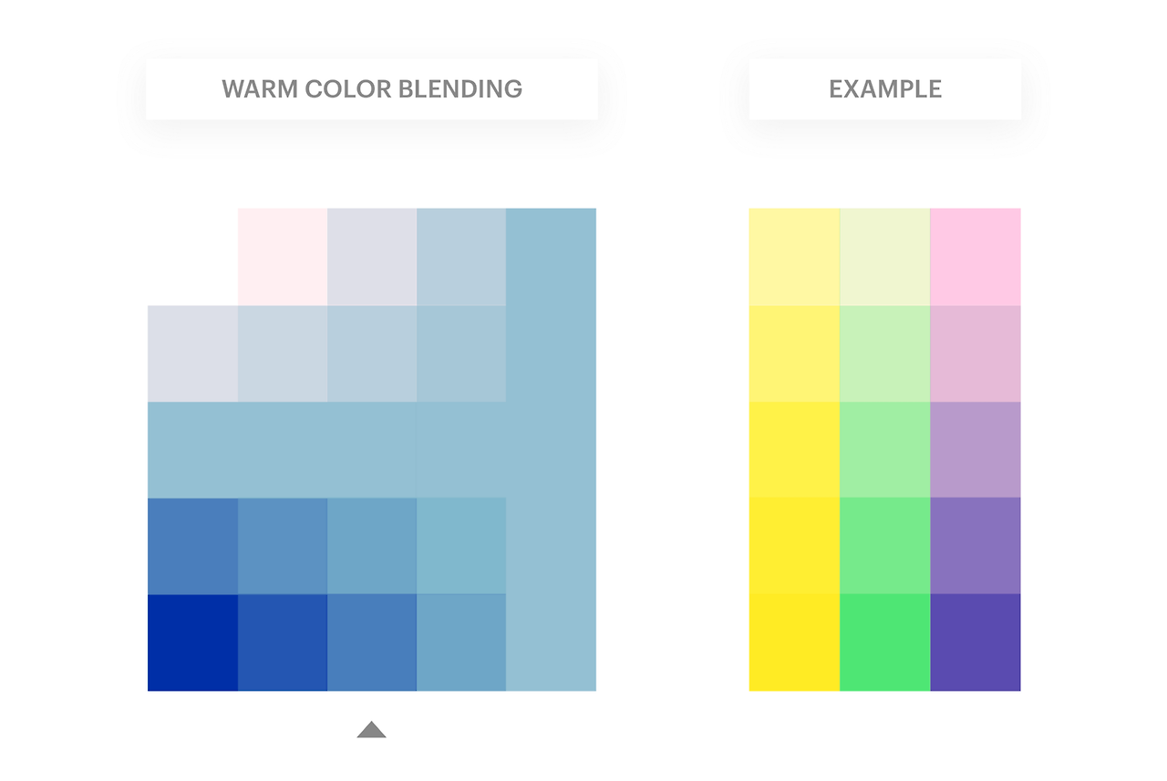This screenshot has width=1167, height=781.
Task: Select the Warm Color Blending header
Action: [x=372, y=89]
